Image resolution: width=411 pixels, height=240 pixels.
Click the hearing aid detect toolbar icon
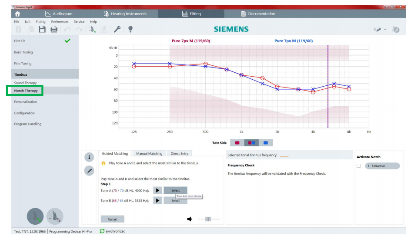92,29
